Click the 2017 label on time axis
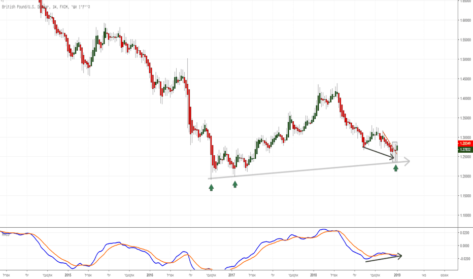473x279 pixels. (231, 275)
